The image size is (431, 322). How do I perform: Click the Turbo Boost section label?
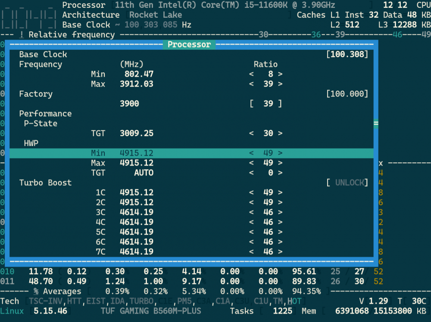45,183
